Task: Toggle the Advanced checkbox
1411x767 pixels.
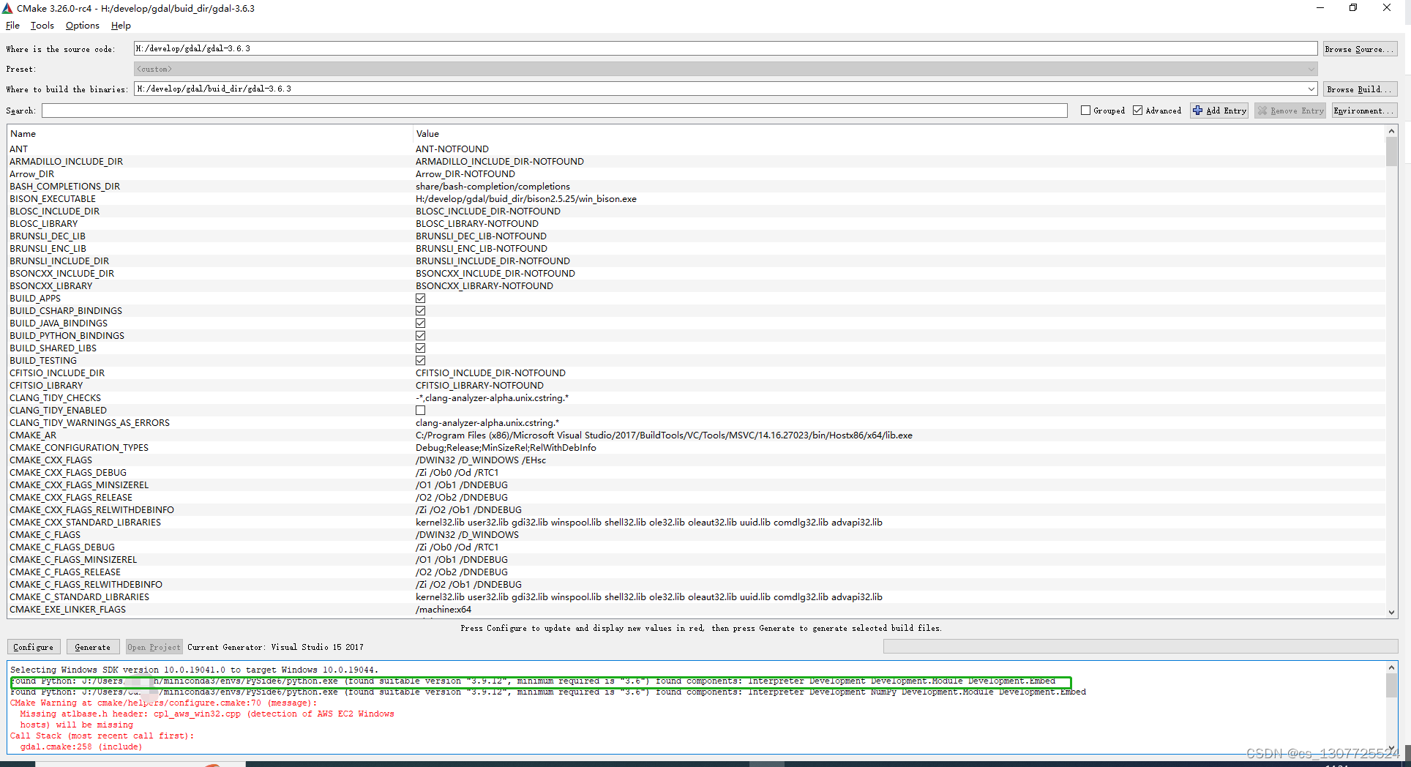Action: 1137,111
